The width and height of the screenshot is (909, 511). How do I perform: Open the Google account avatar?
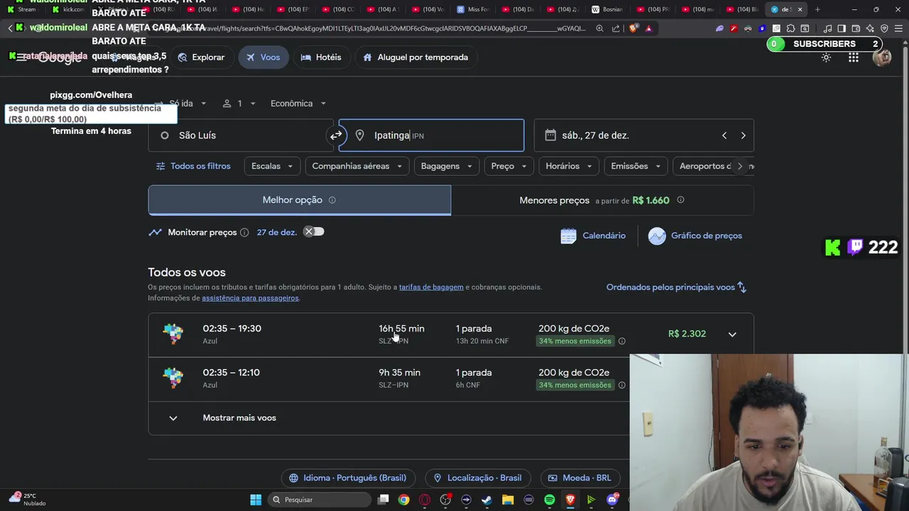tap(882, 57)
